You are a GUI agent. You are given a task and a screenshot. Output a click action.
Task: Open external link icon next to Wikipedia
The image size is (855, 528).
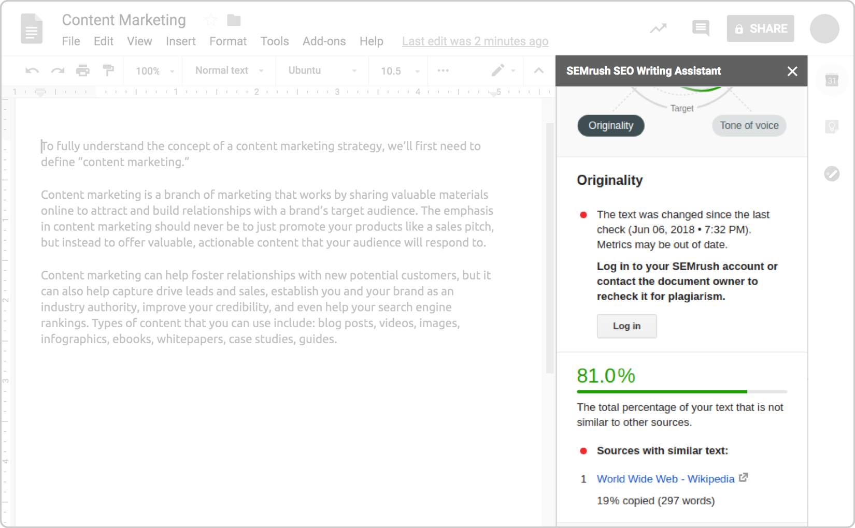pos(744,477)
